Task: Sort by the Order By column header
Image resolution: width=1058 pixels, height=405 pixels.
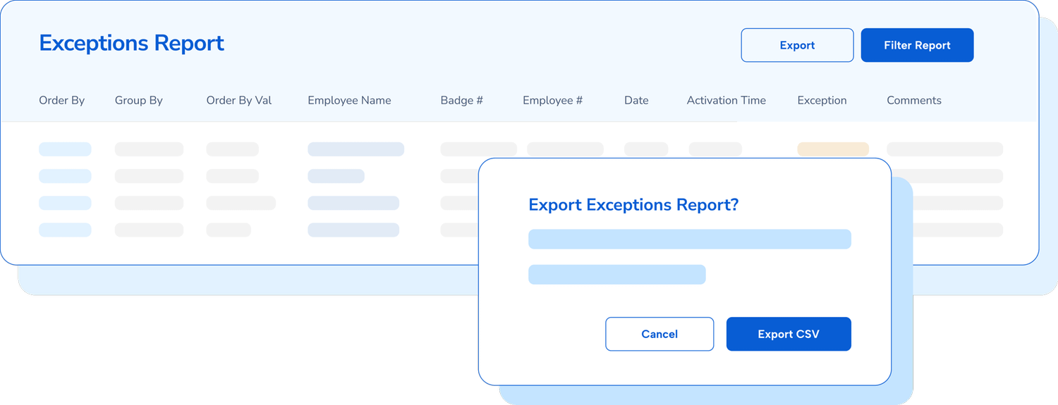Action: (x=61, y=100)
